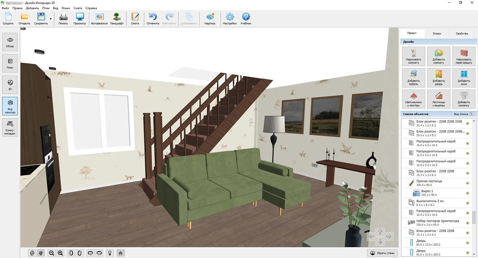Image resolution: width=478 pixels, height=258 pixels.
Task: Click the 360 degree view icon
Action: 32,253
